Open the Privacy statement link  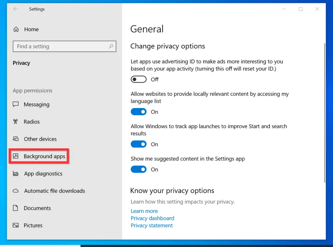pos(152,225)
